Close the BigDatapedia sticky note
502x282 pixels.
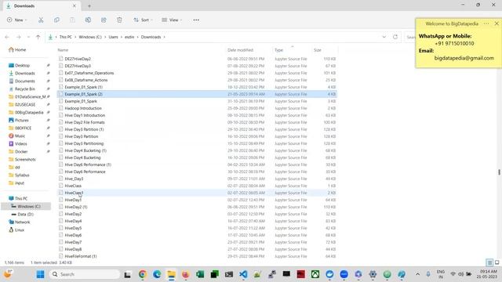click(497, 23)
